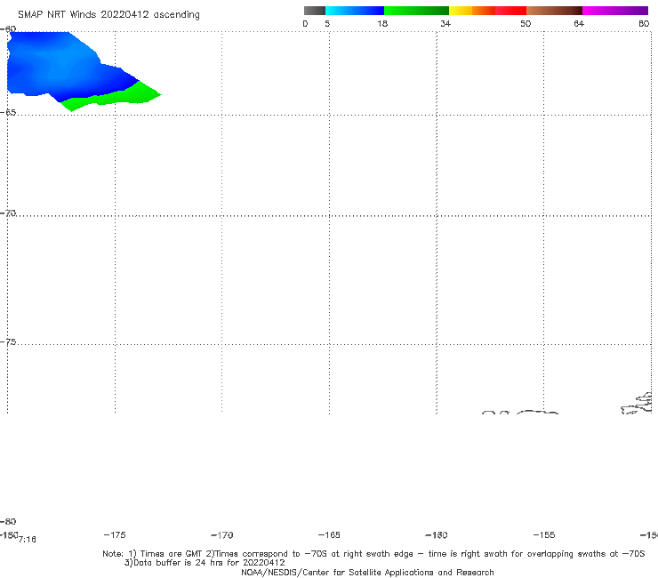Click the -75 latitude label

8,342
